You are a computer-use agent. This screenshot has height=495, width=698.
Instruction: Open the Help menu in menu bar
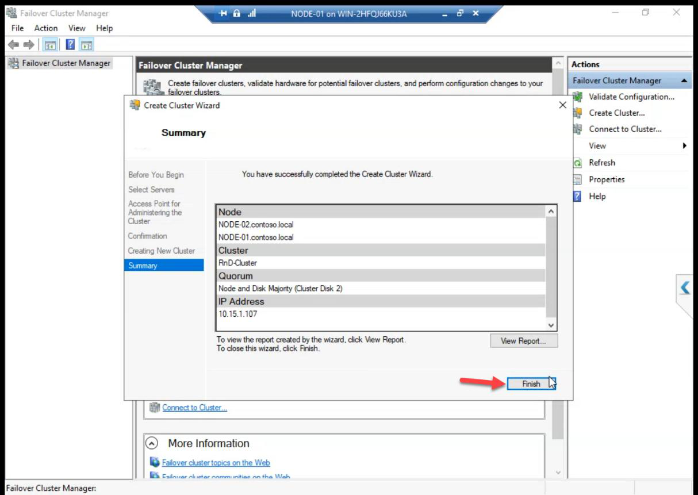click(x=105, y=28)
